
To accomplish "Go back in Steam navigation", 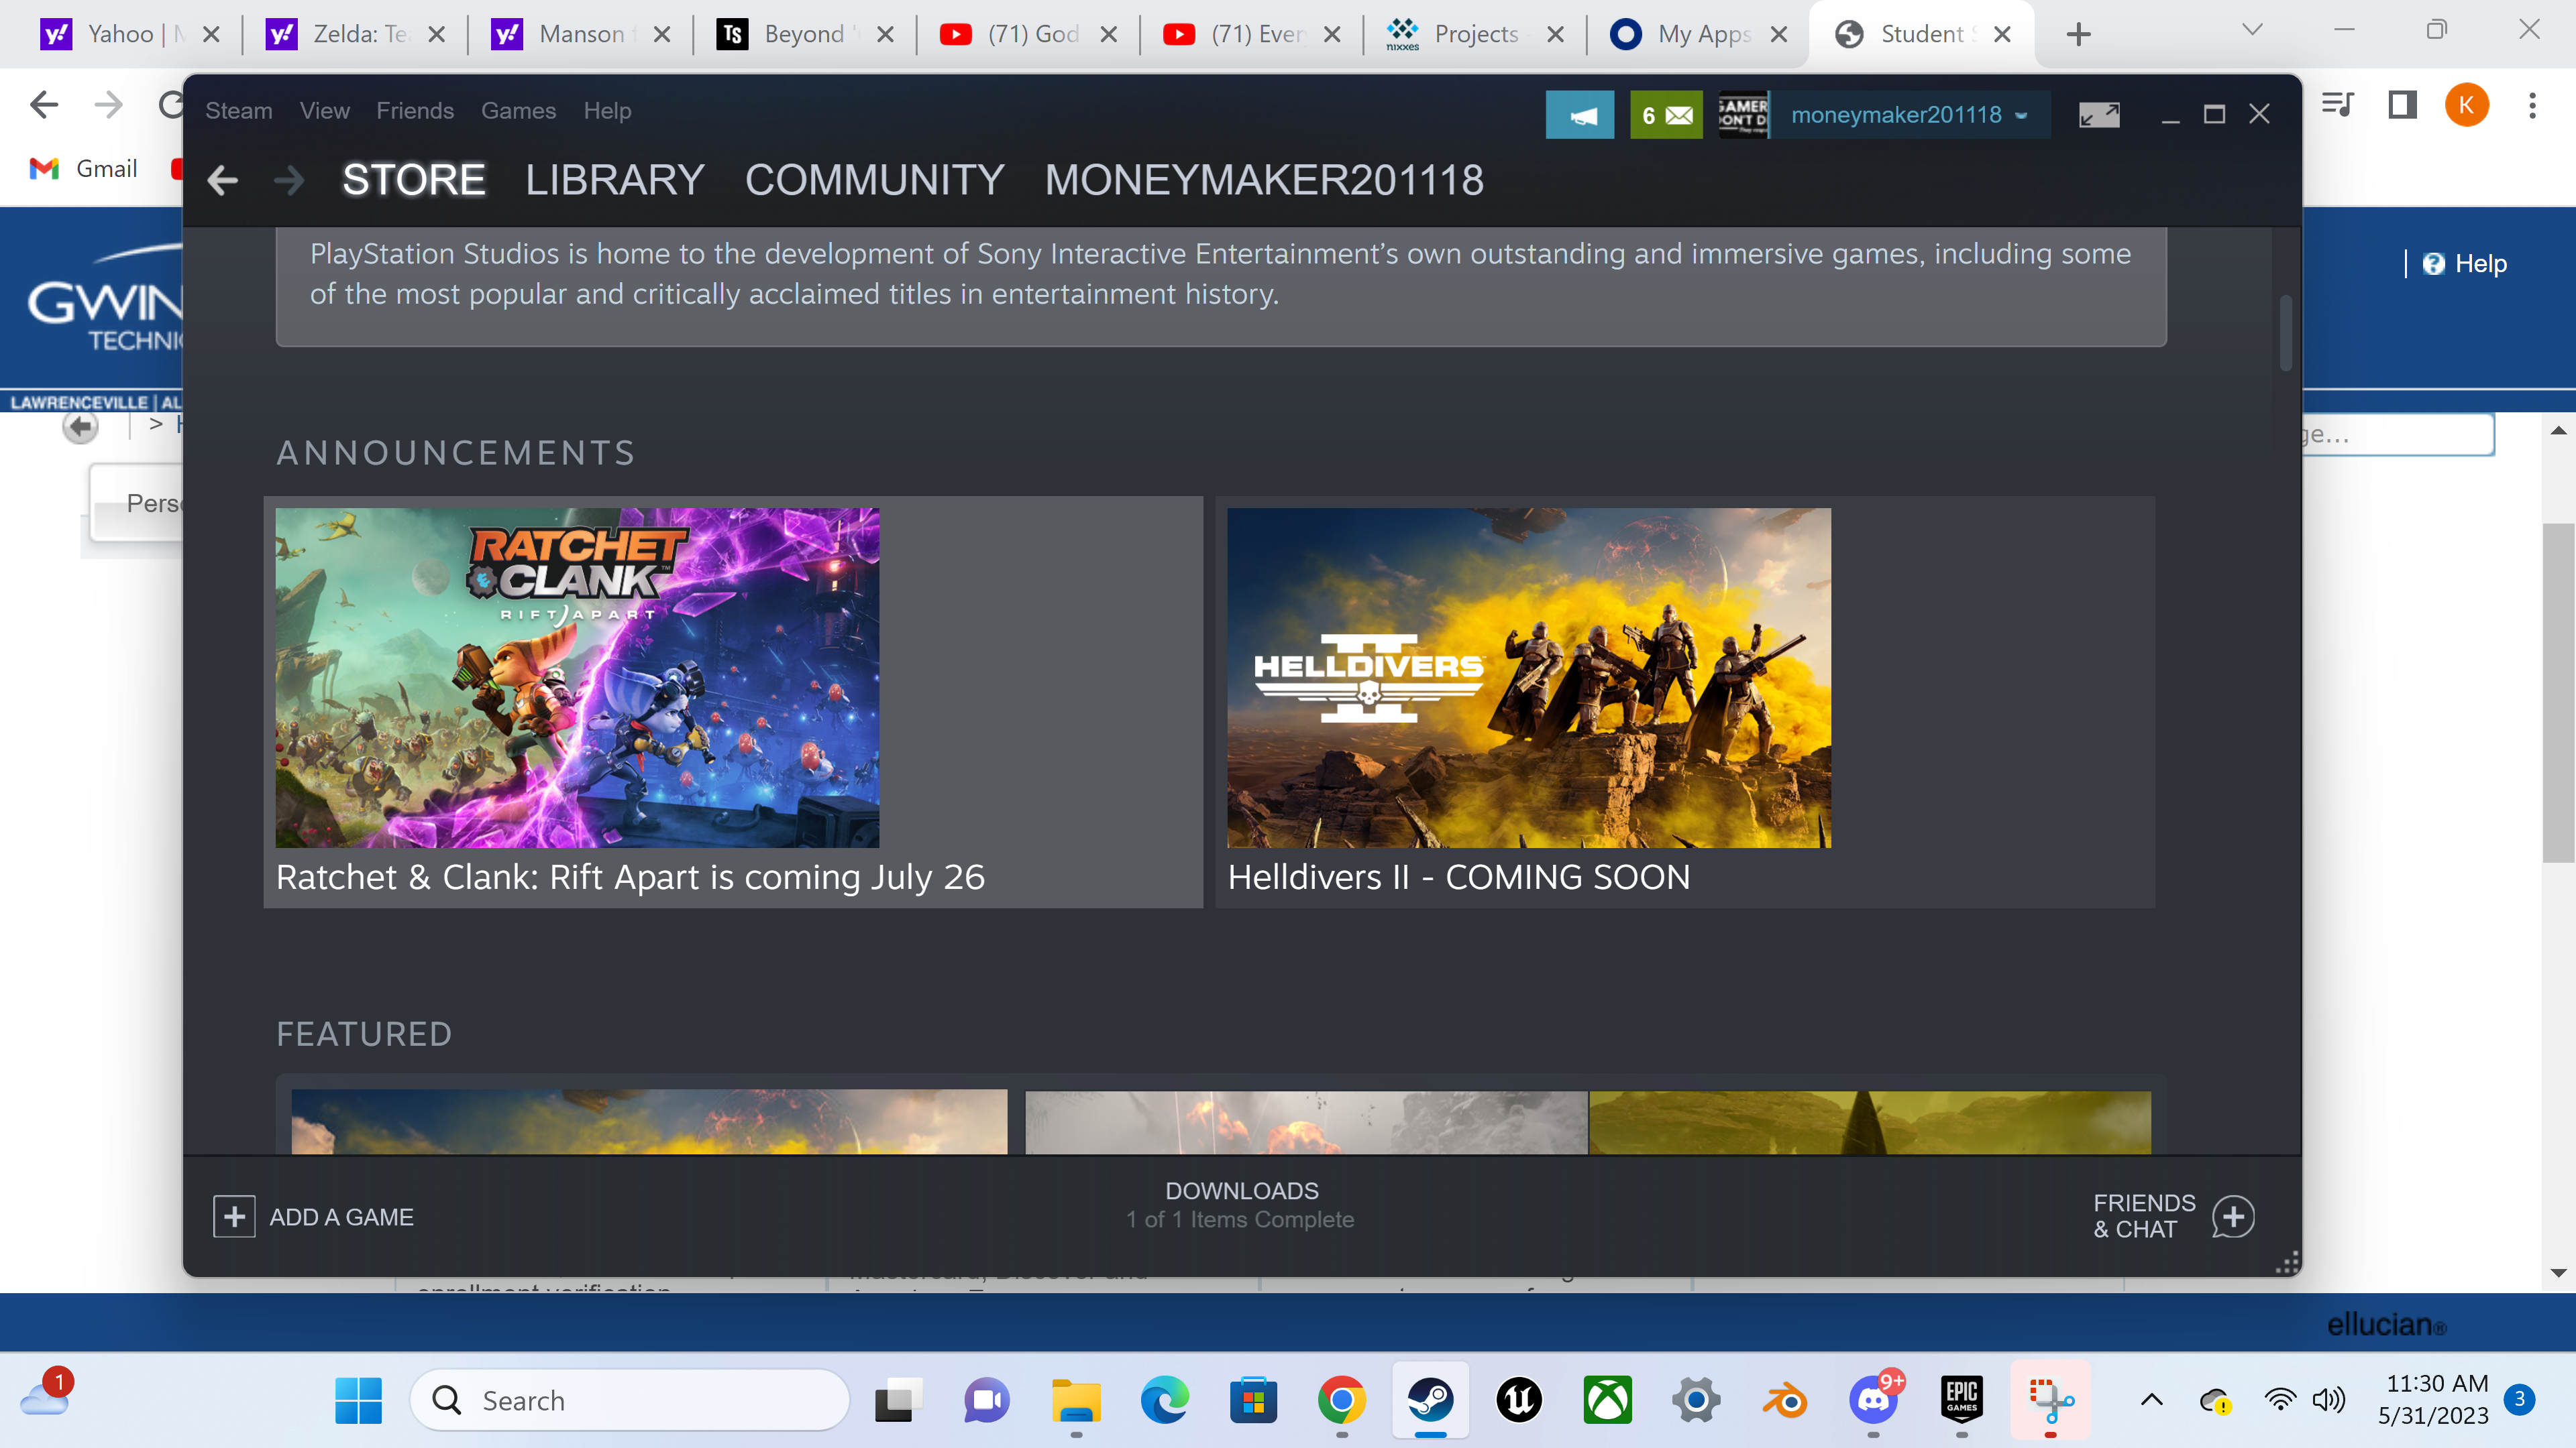I will [222, 181].
